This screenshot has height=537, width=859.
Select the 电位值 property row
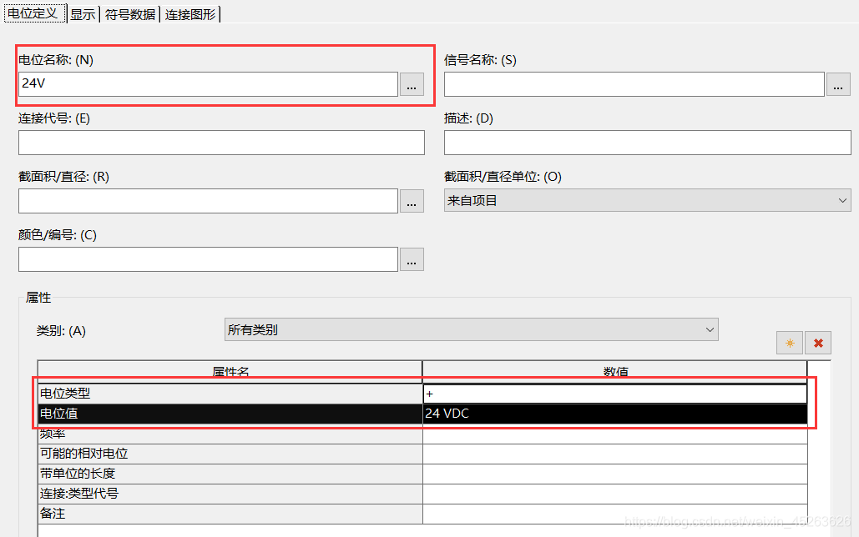[x=230, y=414]
